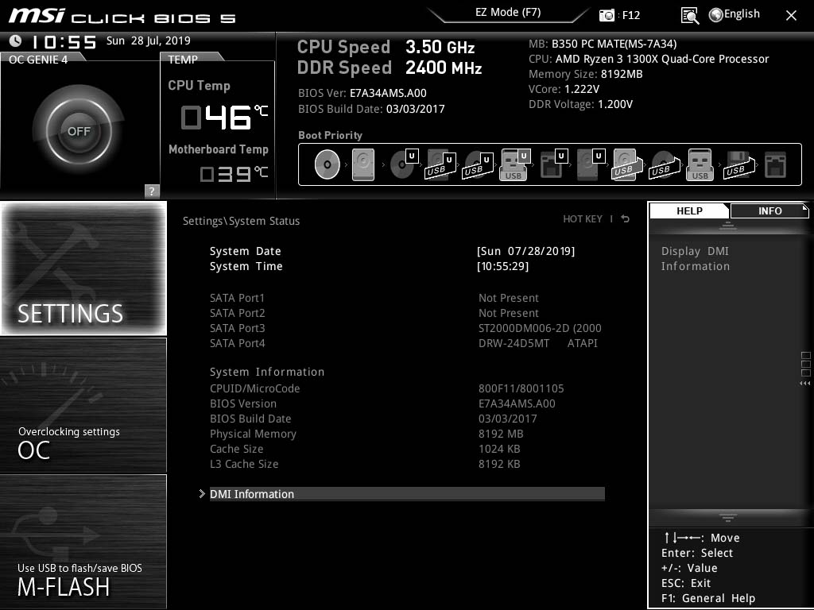Viewport: 814px width, 610px height.
Task: Select the plain hard disk boot icon
Action: pyautogui.click(x=362, y=164)
